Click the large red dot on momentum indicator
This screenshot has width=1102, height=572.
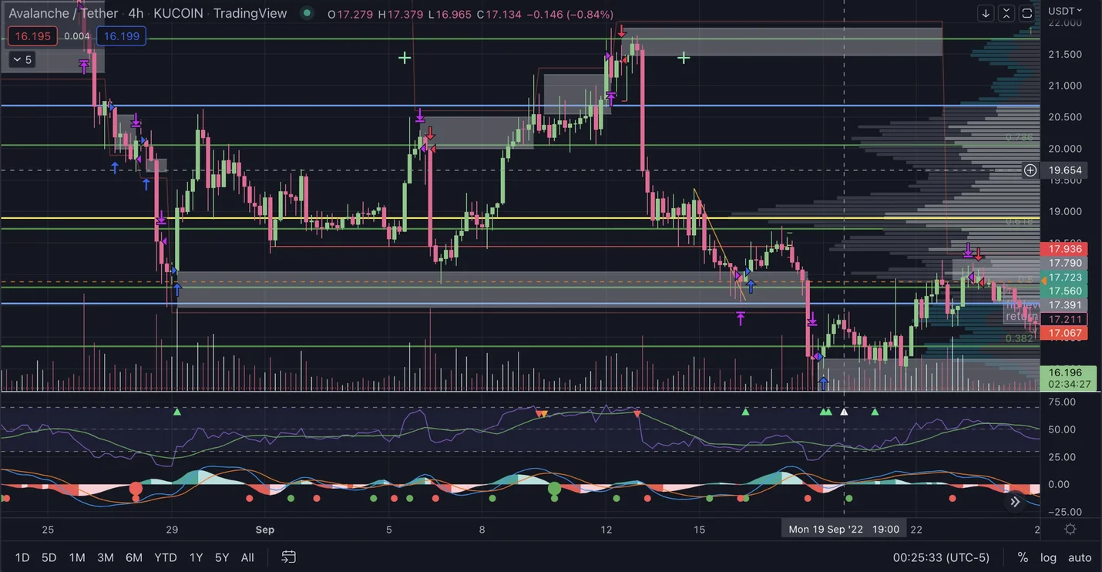pos(136,488)
